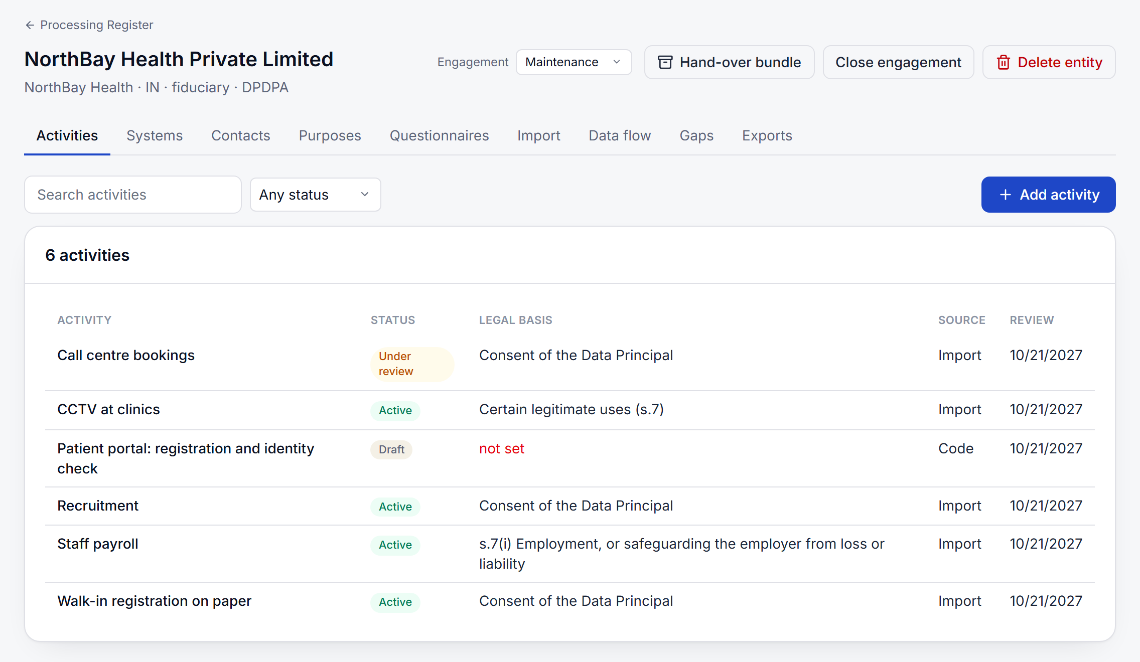The width and height of the screenshot is (1140, 662).
Task: Click the Processing Register back link
Action: (89, 25)
